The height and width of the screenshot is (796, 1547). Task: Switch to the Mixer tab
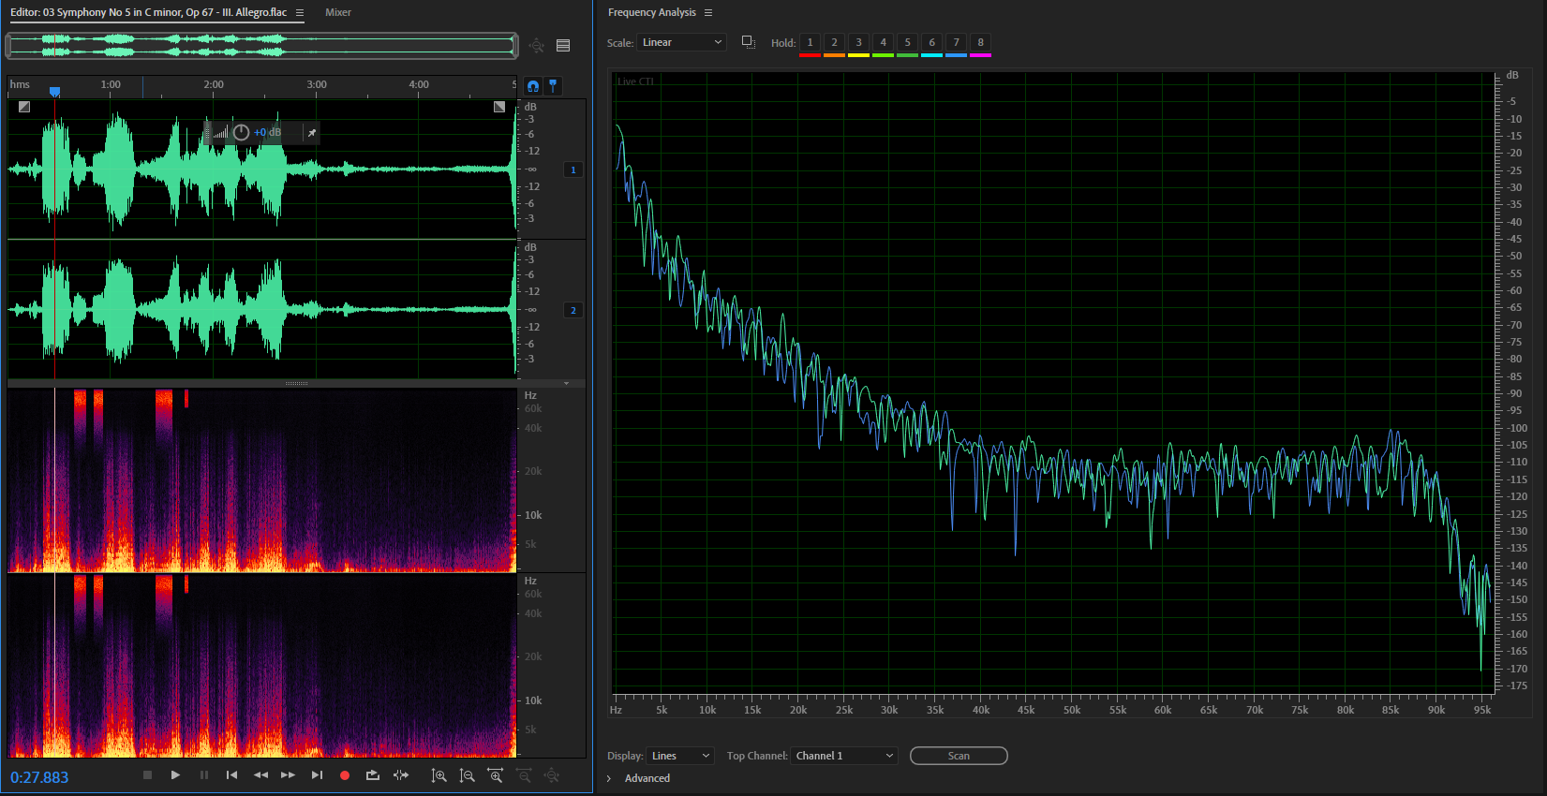pyautogui.click(x=338, y=12)
